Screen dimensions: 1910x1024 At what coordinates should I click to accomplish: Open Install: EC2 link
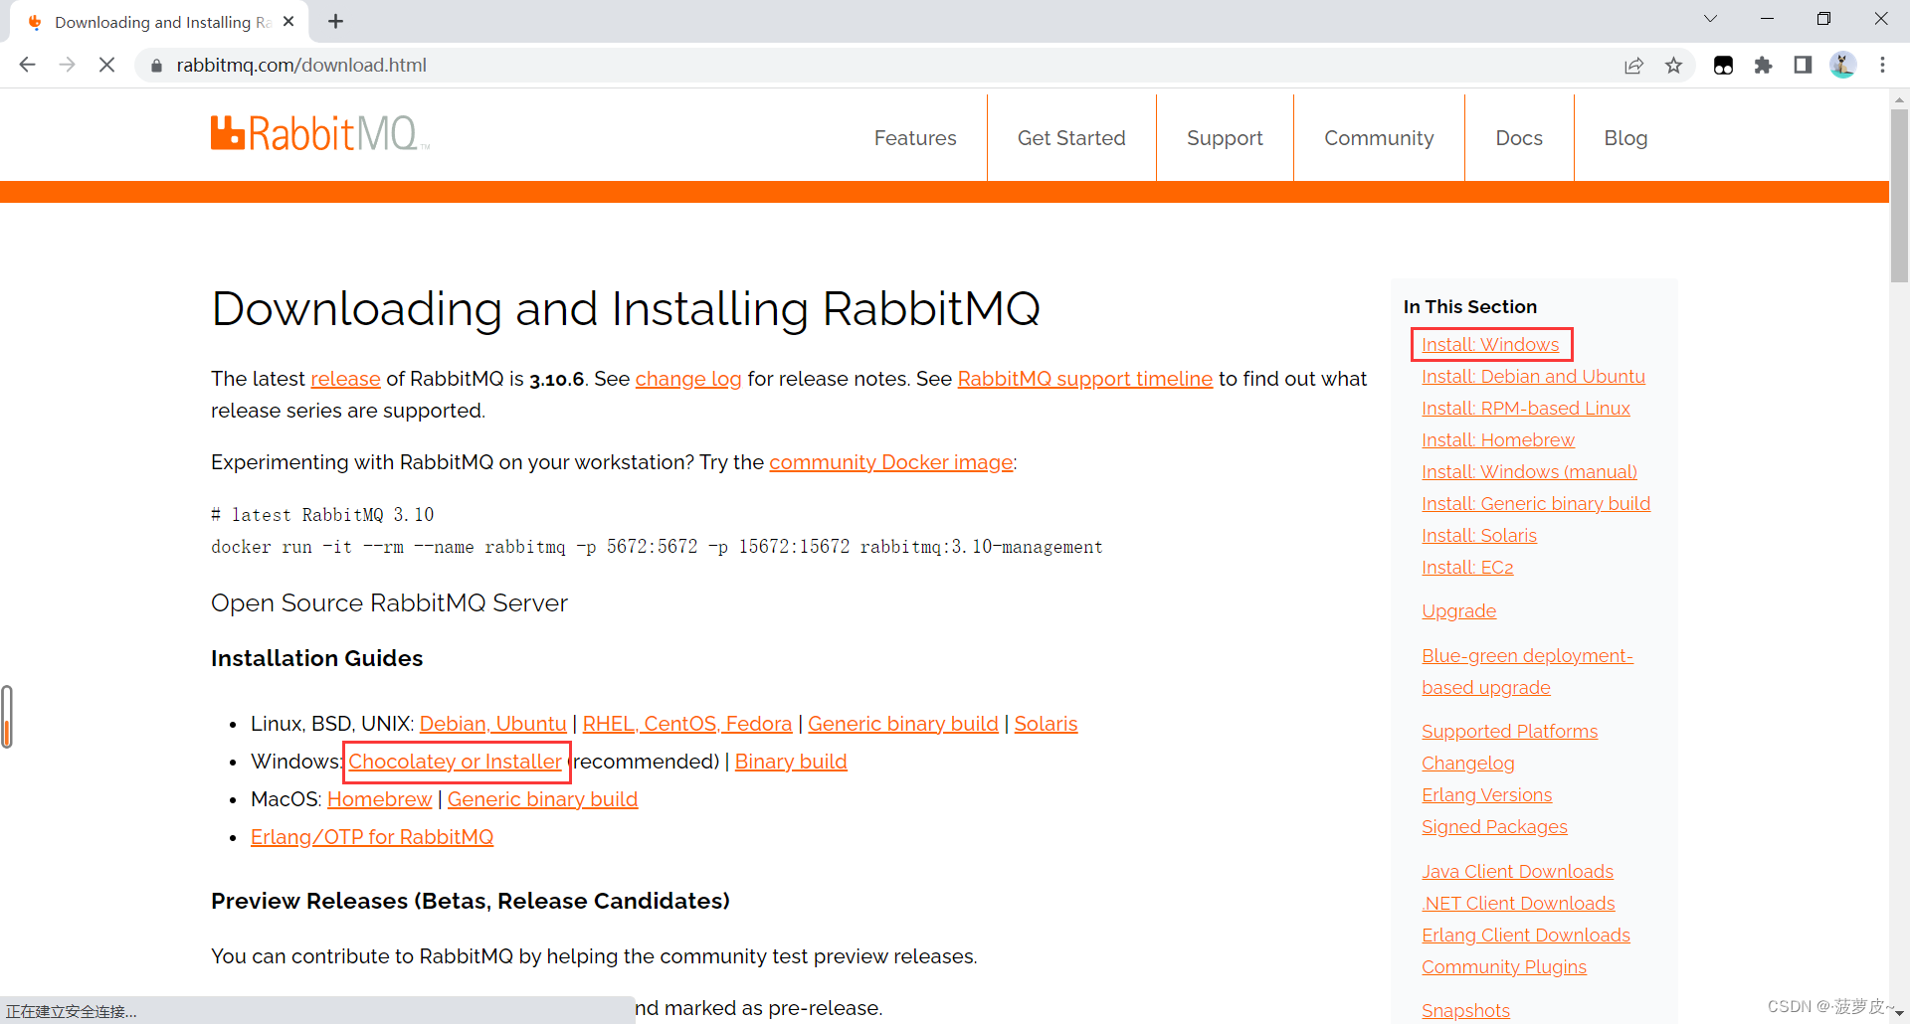(x=1467, y=568)
